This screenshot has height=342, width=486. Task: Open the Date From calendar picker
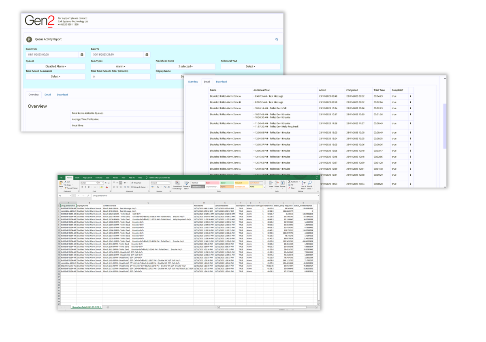[82, 55]
